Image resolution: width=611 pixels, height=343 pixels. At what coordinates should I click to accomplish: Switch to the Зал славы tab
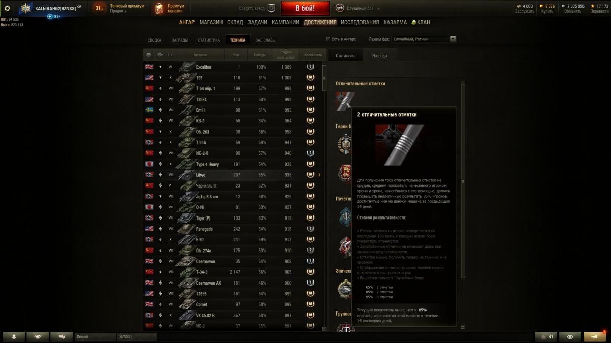click(266, 40)
